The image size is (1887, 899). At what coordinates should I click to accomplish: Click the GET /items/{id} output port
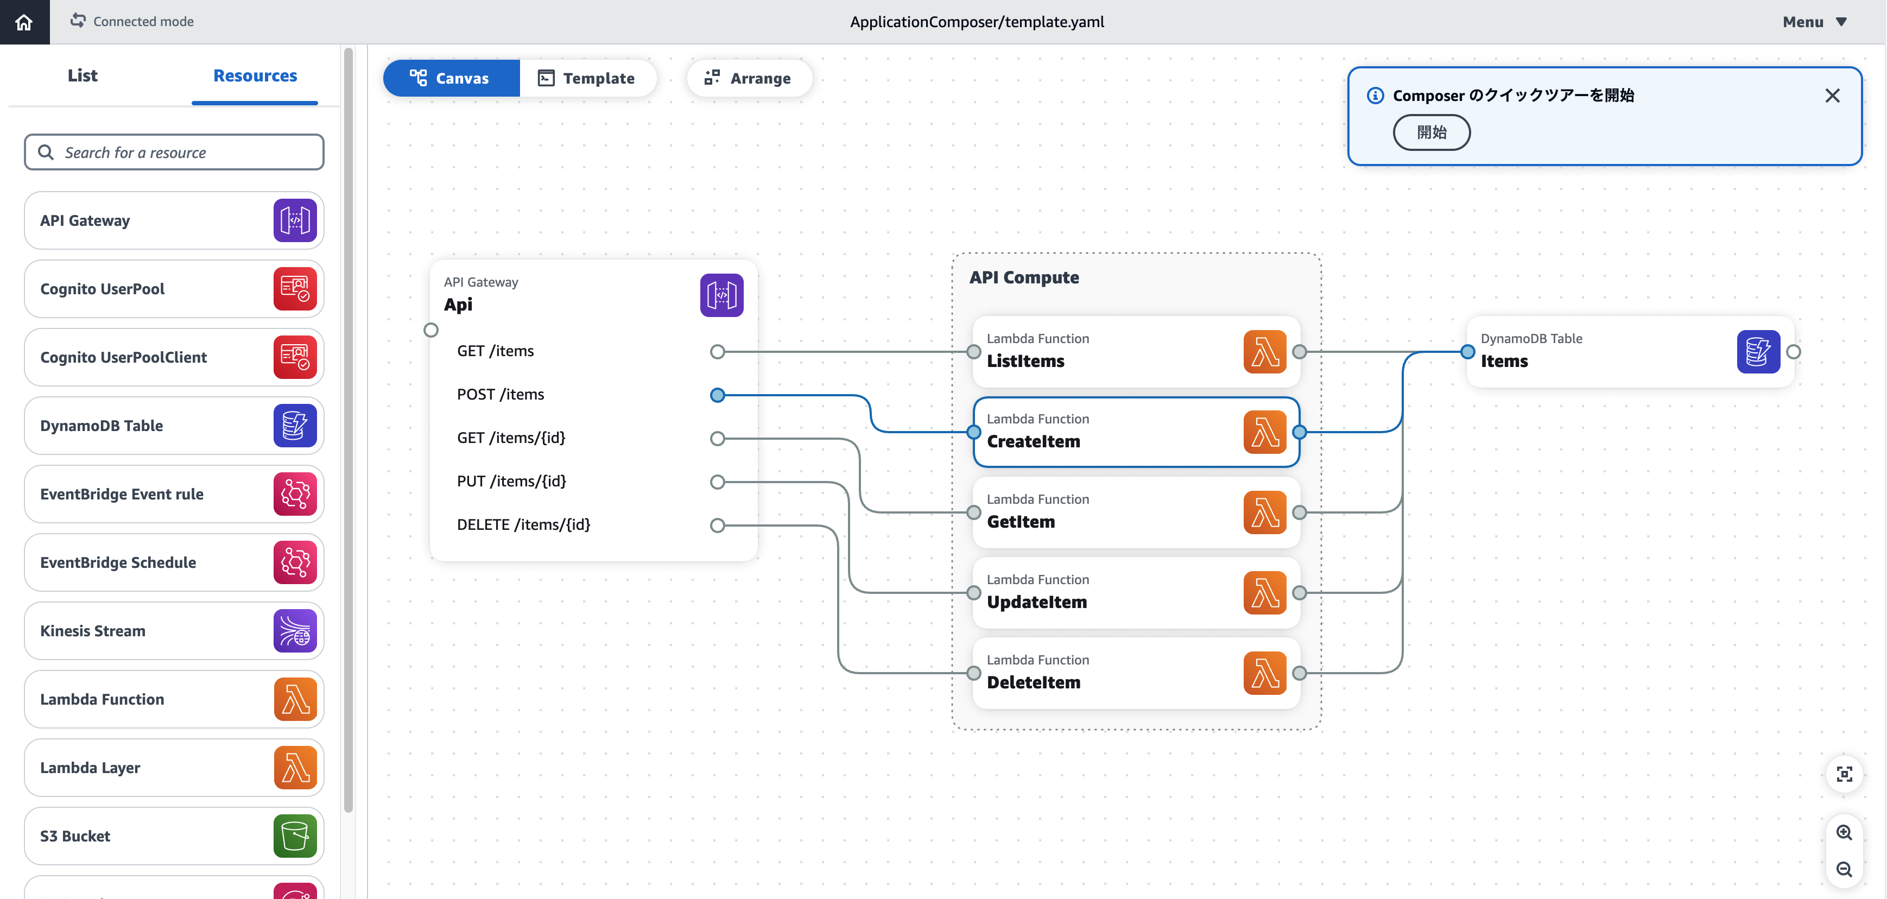tap(717, 438)
